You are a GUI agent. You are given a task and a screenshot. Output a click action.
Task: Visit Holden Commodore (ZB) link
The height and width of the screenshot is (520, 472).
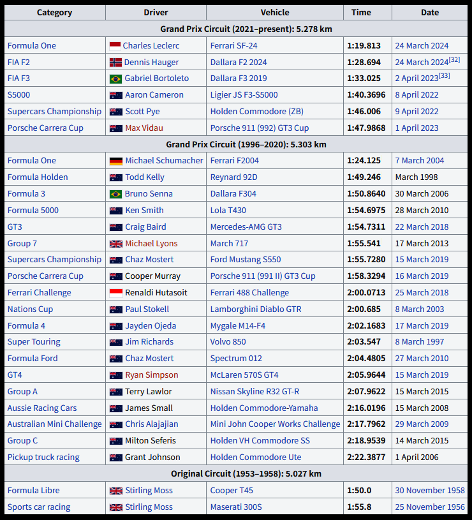point(257,112)
